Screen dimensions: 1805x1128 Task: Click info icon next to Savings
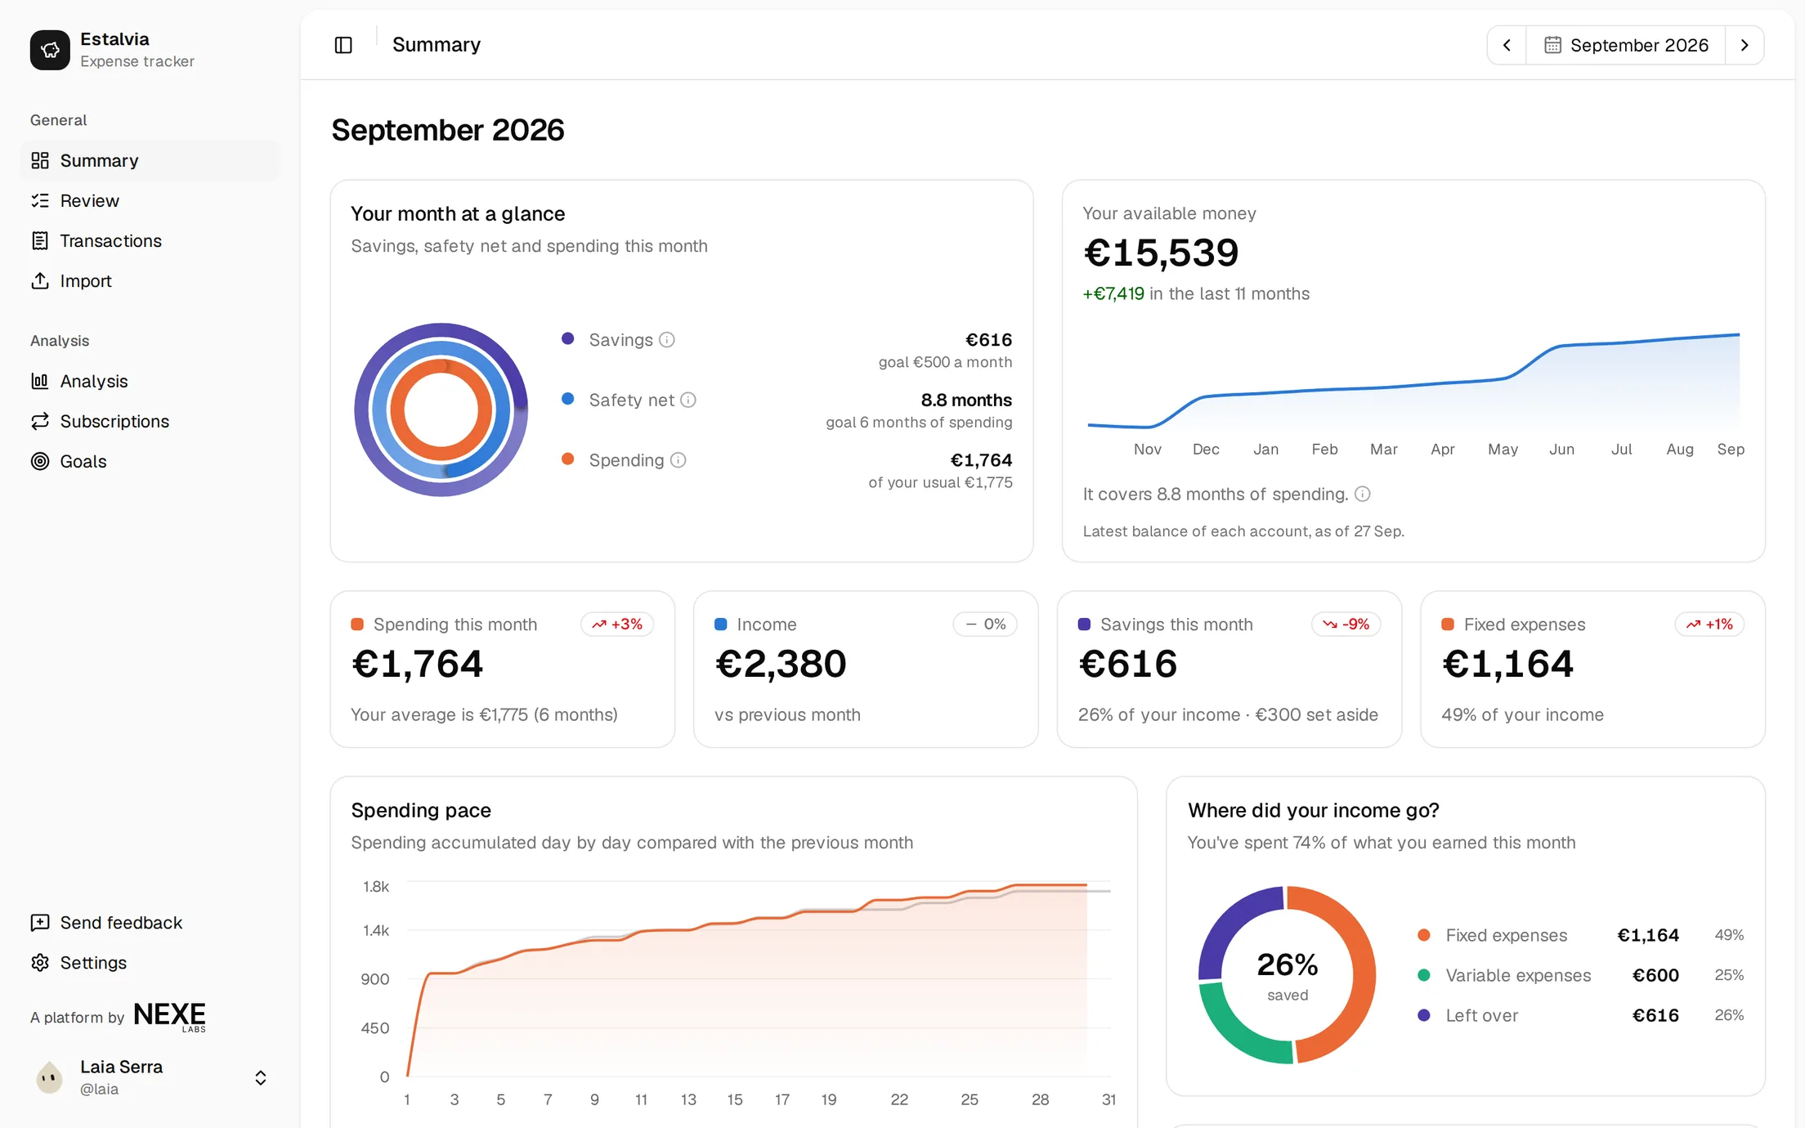(667, 339)
